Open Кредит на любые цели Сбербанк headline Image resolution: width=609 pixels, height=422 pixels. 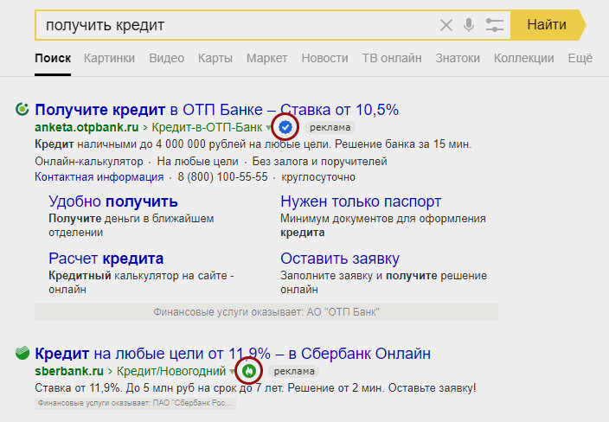pos(233,354)
